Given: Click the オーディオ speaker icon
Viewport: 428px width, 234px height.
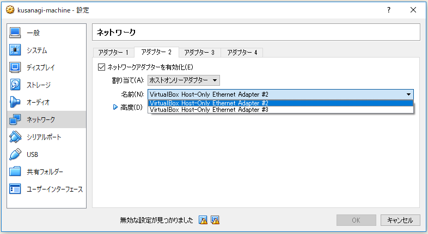Looking at the screenshot, I should tap(15, 102).
